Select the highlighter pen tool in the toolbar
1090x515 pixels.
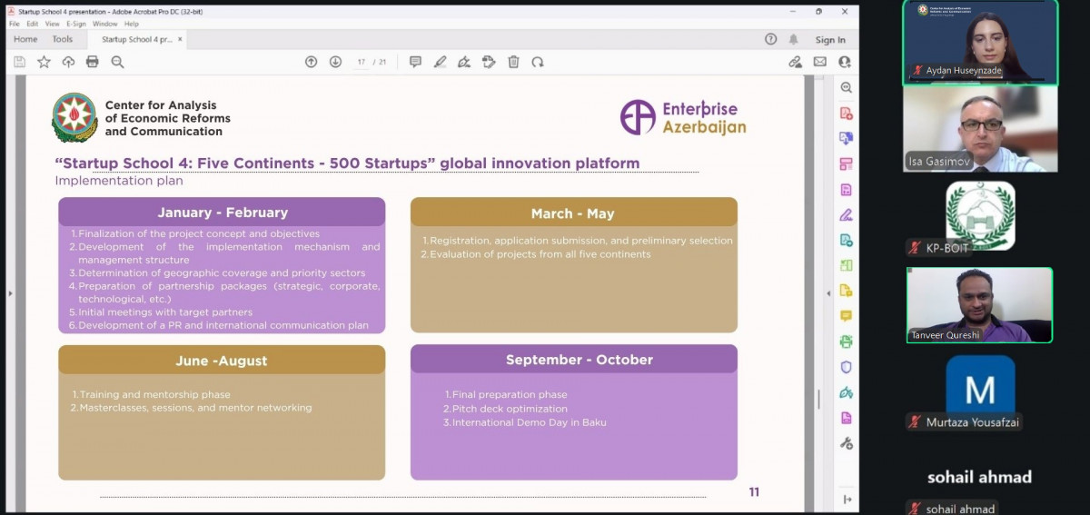440,62
